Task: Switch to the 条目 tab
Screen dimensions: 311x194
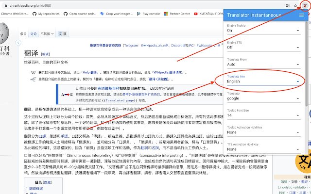Action: [23, 34]
